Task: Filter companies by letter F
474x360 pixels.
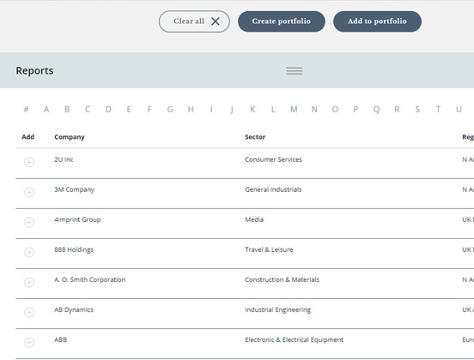Action: click(x=149, y=109)
